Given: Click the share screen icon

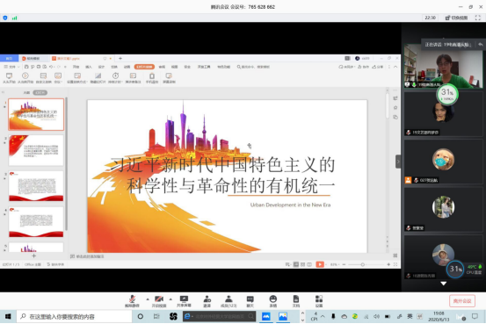Looking at the screenshot, I should [x=184, y=301].
